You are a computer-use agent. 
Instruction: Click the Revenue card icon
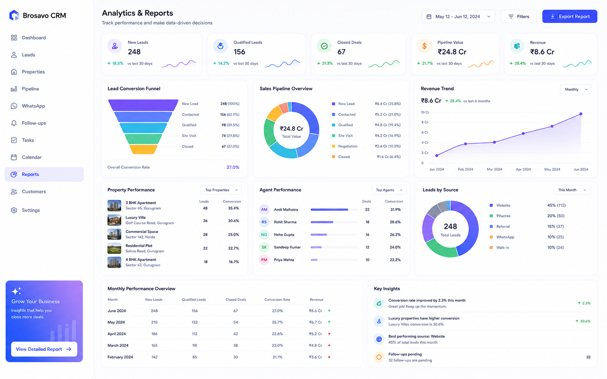coord(517,46)
